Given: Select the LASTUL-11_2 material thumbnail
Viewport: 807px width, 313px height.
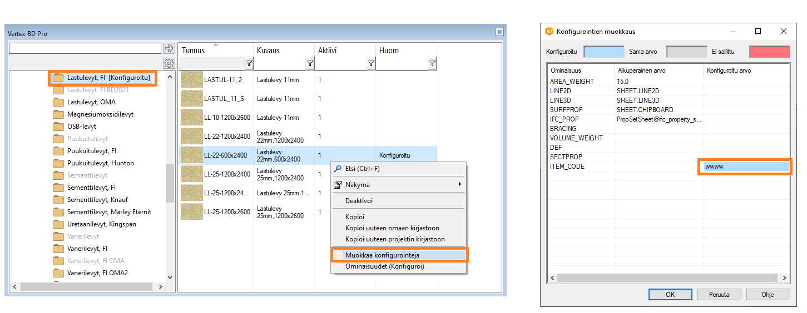Looking at the screenshot, I should (192, 80).
